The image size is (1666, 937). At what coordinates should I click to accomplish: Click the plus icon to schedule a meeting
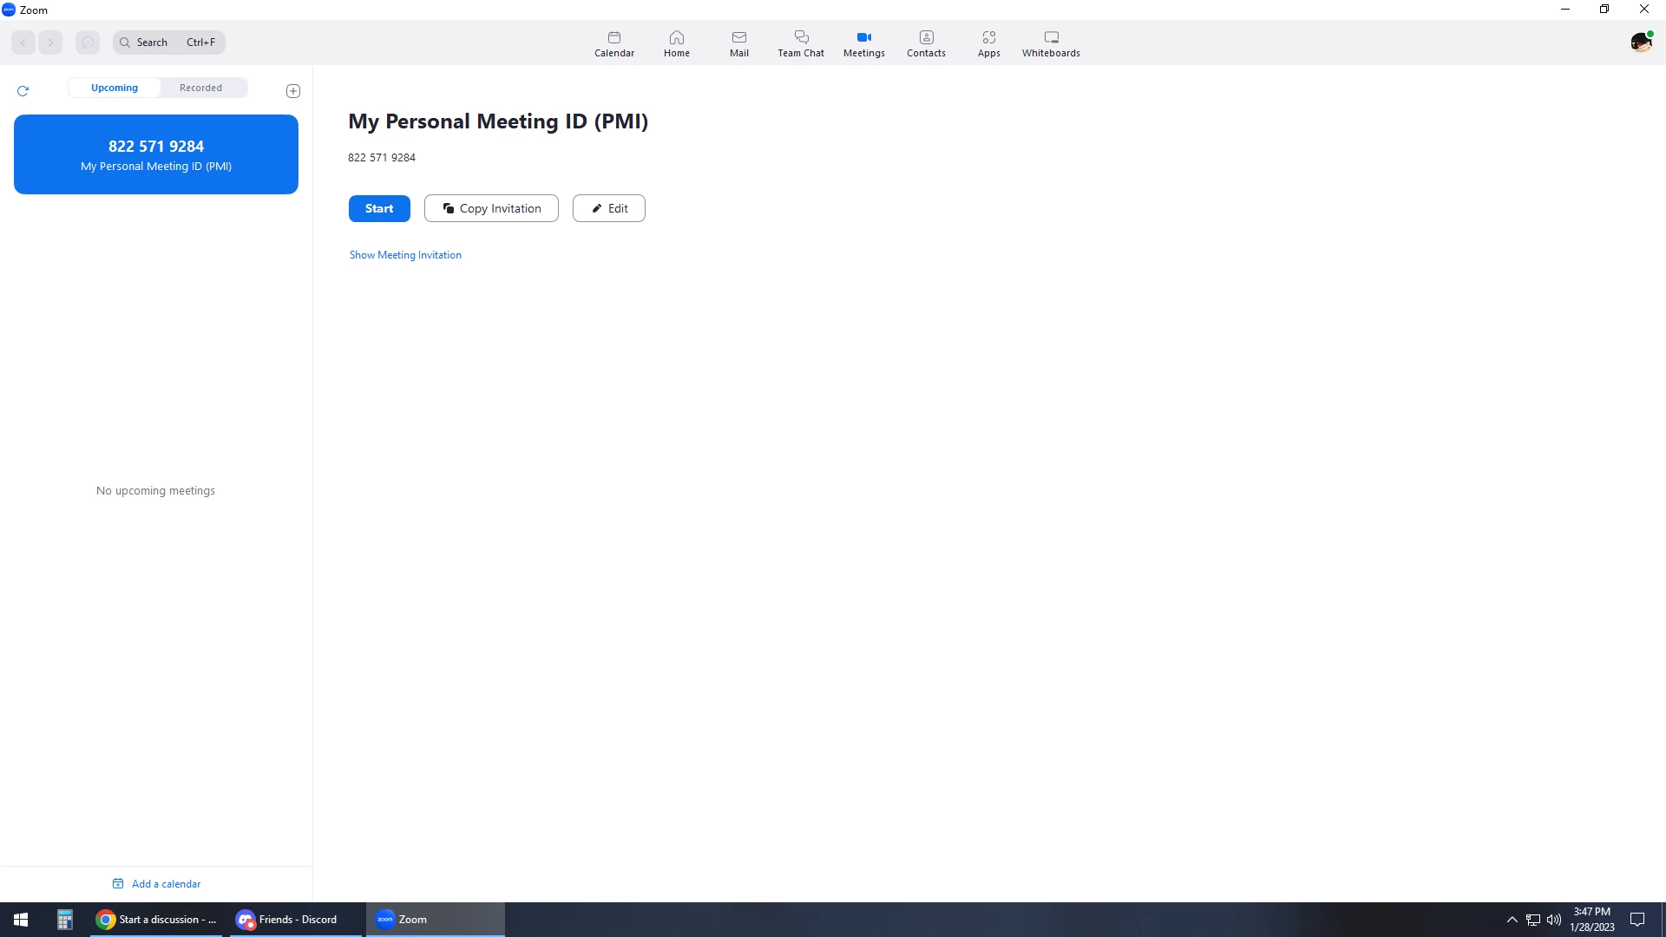(293, 91)
